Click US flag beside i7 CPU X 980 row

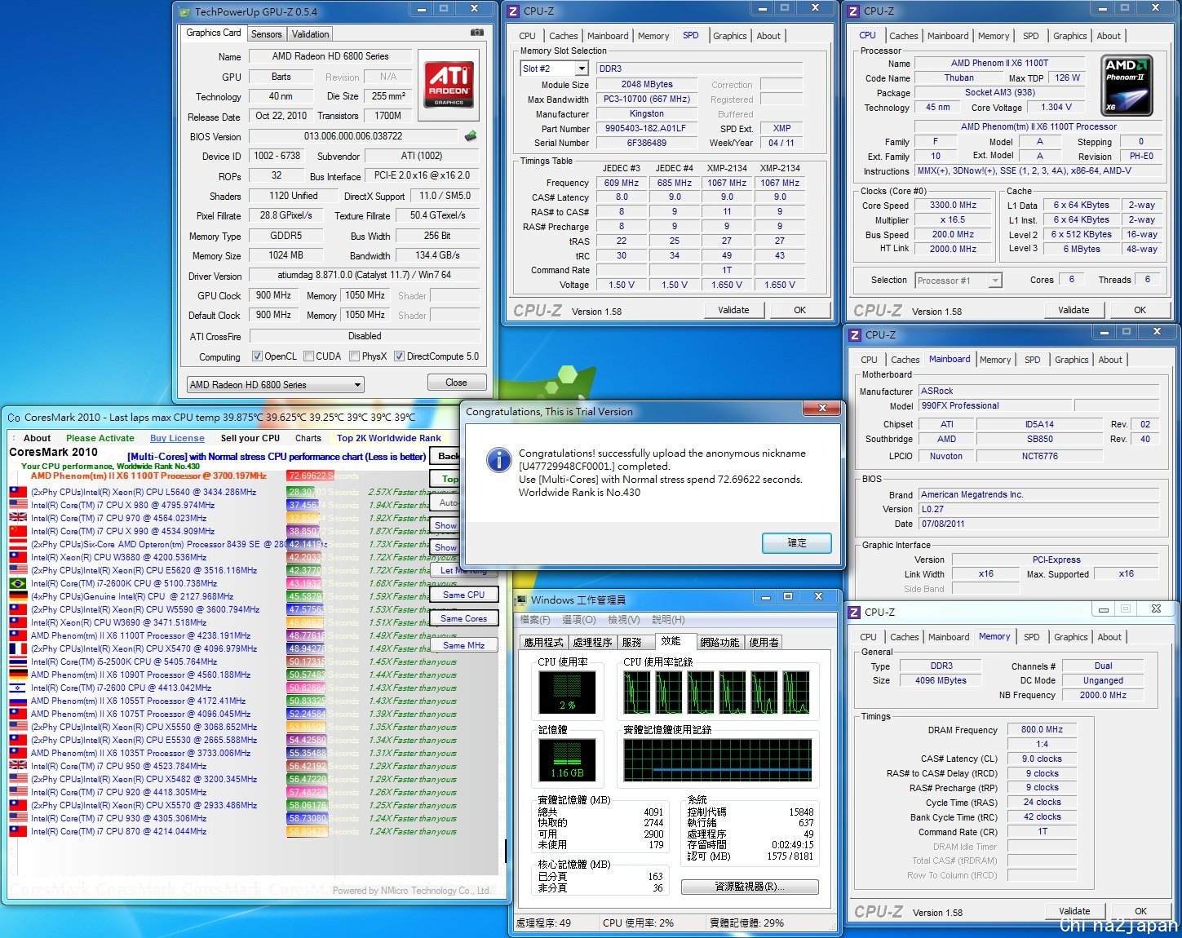tap(18, 505)
